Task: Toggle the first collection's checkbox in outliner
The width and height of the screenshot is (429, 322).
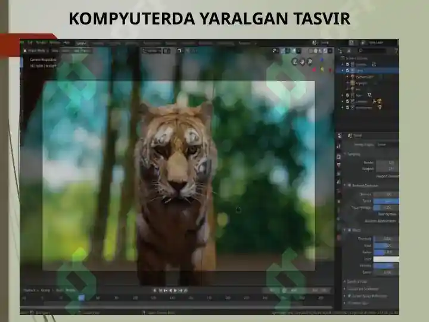Action: coord(347,64)
